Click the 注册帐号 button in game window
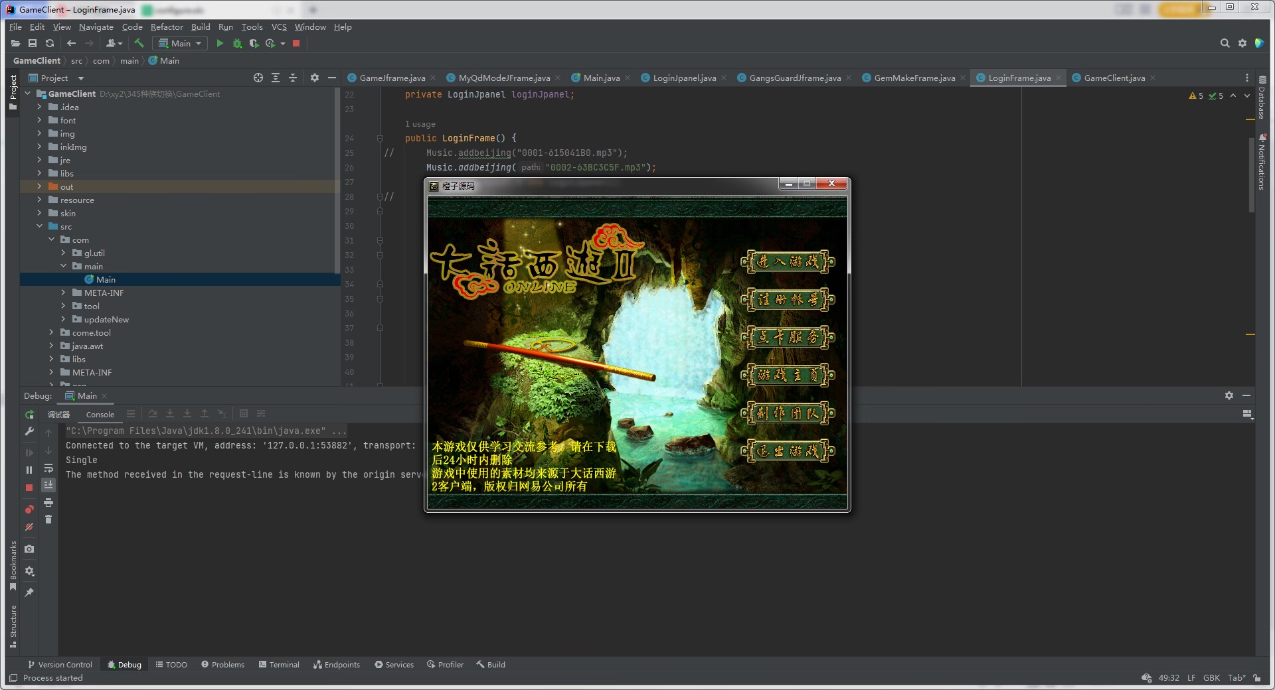 click(788, 300)
